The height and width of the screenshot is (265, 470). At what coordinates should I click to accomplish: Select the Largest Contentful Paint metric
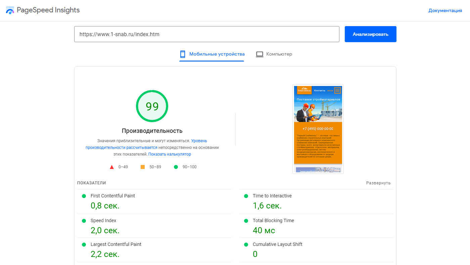[x=116, y=245]
